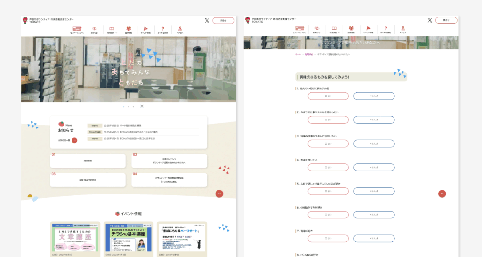Click よくある質問 question mark icon on right page
482x257 pixels.
[x=386, y=28]
